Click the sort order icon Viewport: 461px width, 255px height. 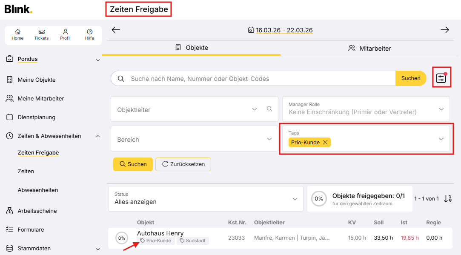(x=447, y=199)
